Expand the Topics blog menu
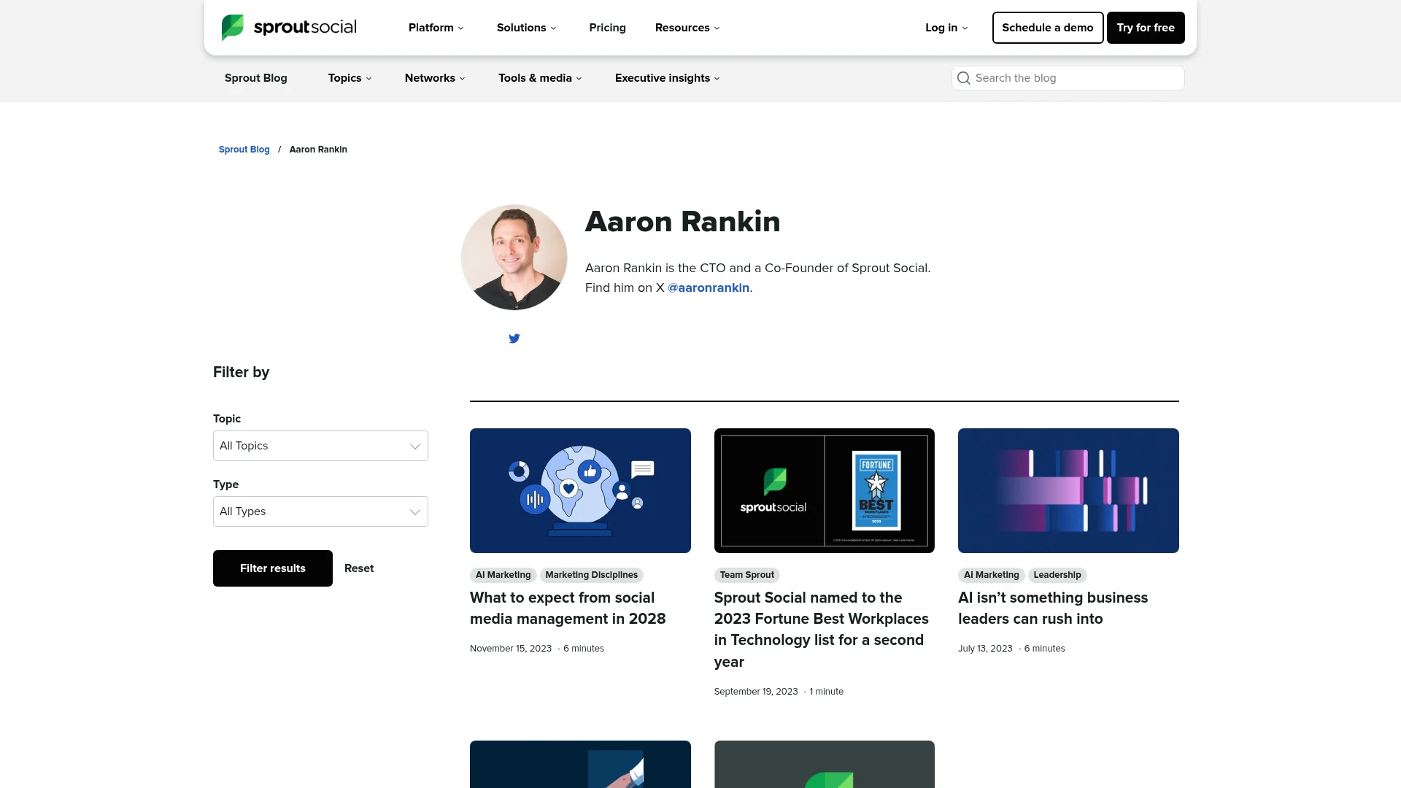The image size is (1401, 788). (x=350, y=78)
